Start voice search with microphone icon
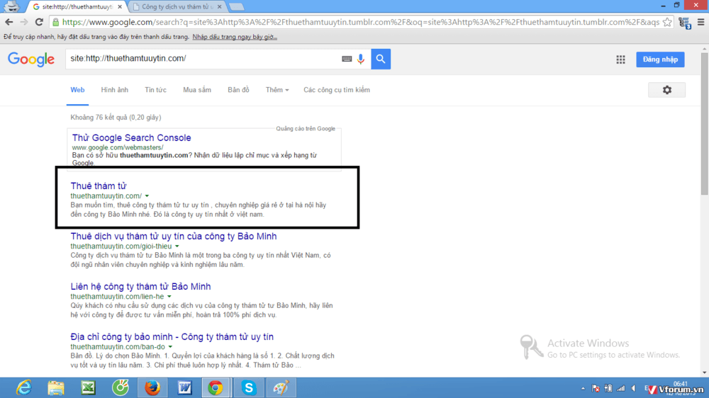Viewport: 709px width, 398px height. [361, 59]
